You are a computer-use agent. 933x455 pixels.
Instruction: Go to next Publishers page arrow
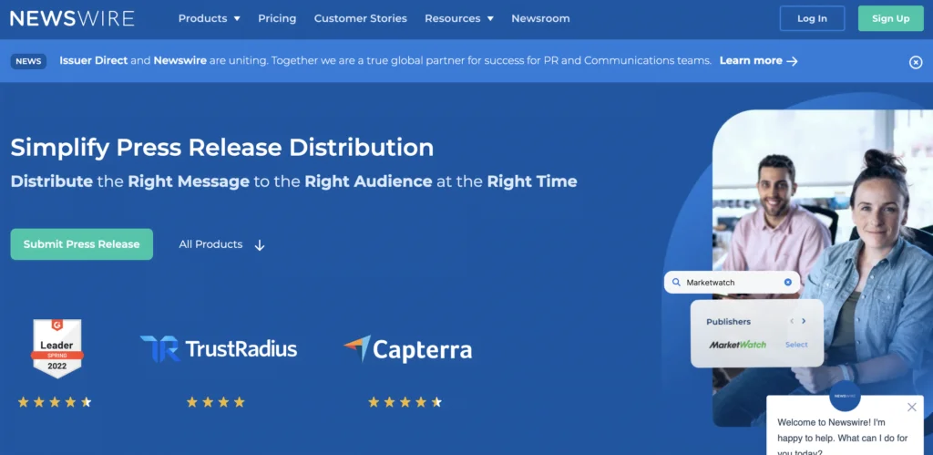click(804, 321)
